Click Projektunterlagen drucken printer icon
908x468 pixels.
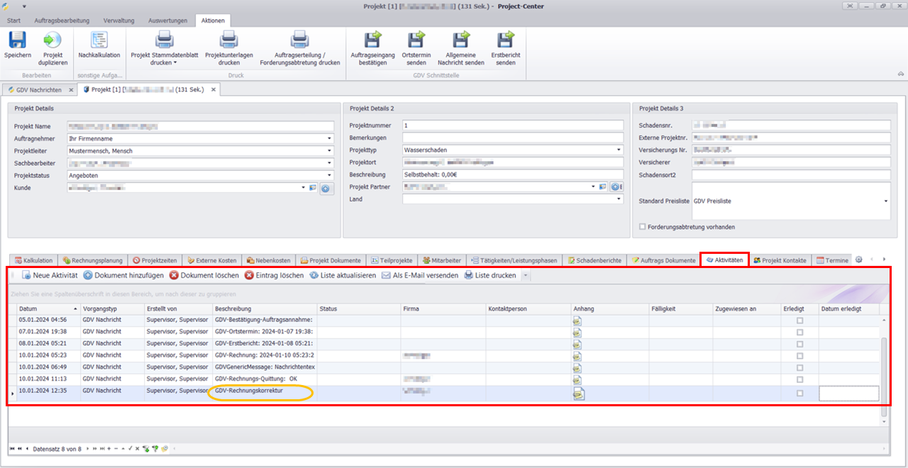(228, 40)
